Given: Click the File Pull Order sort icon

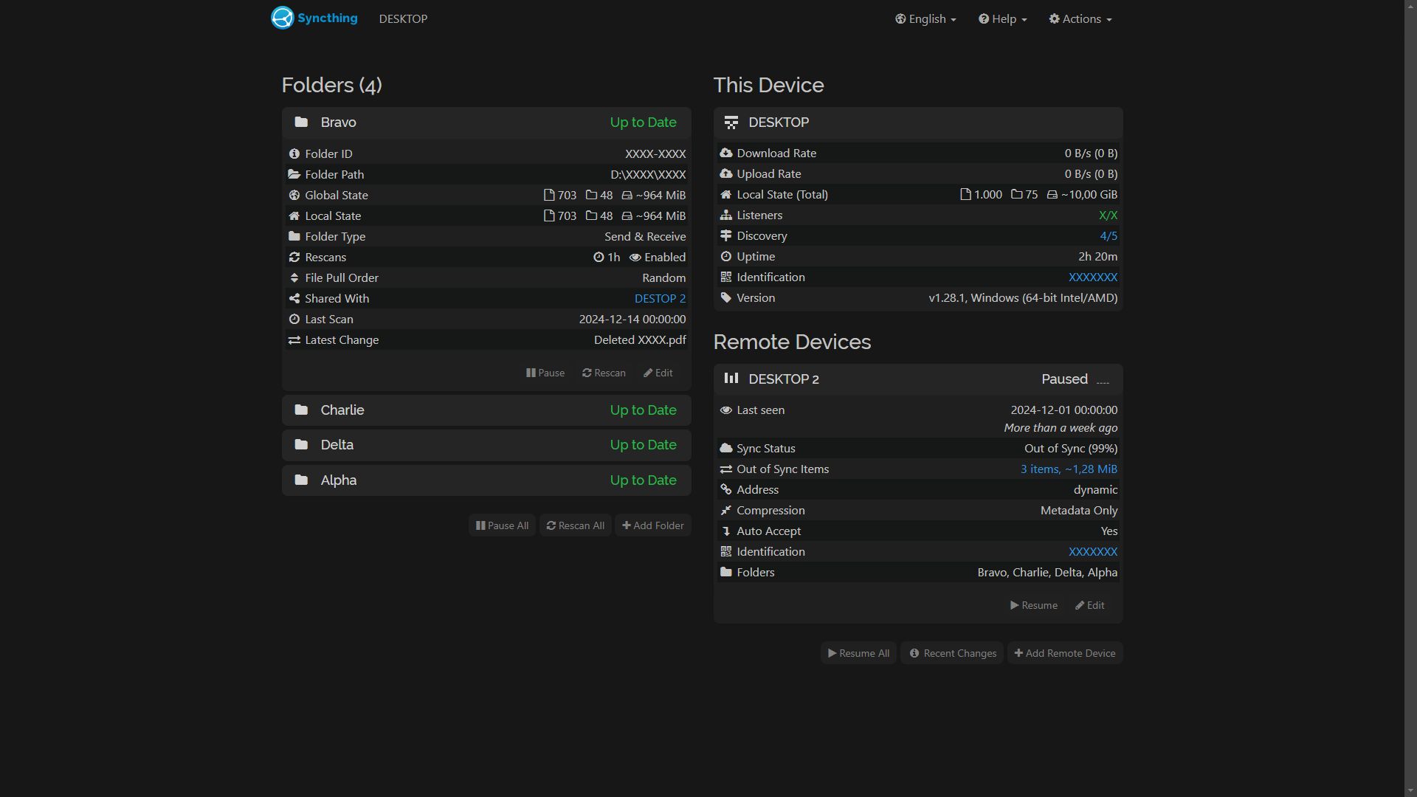Looking at the screenshot, I should point(294,277).
